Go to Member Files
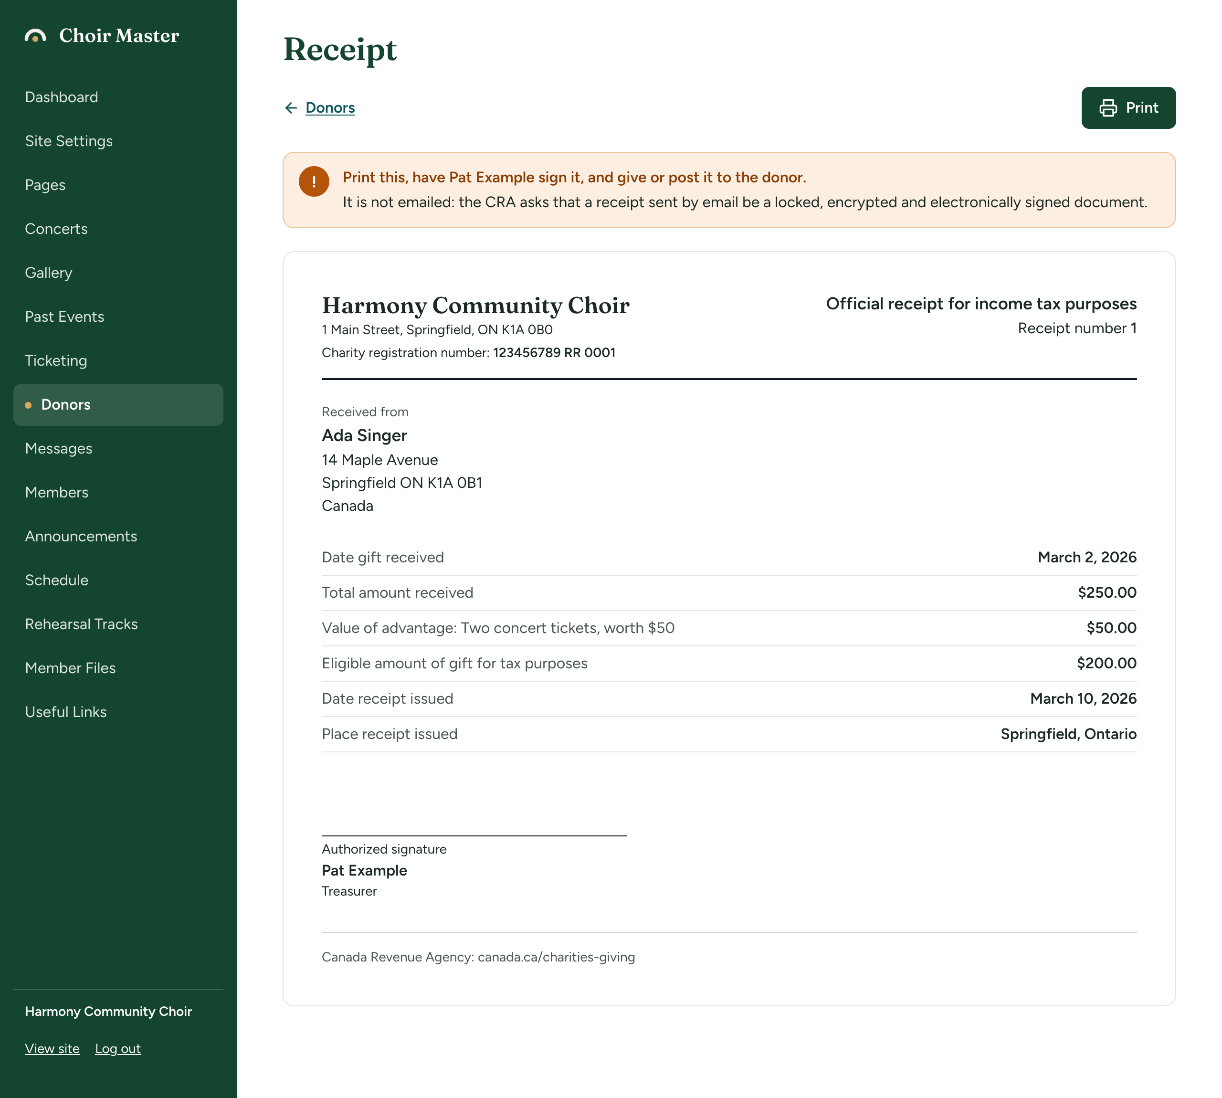The height and width of the screenshot is (1098, 1222). (118, 668)
